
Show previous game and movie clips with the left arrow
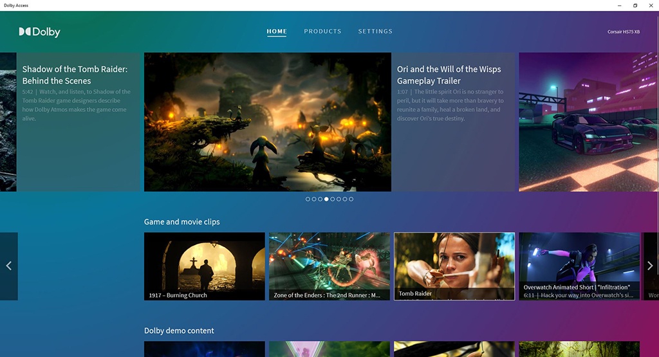9,266
